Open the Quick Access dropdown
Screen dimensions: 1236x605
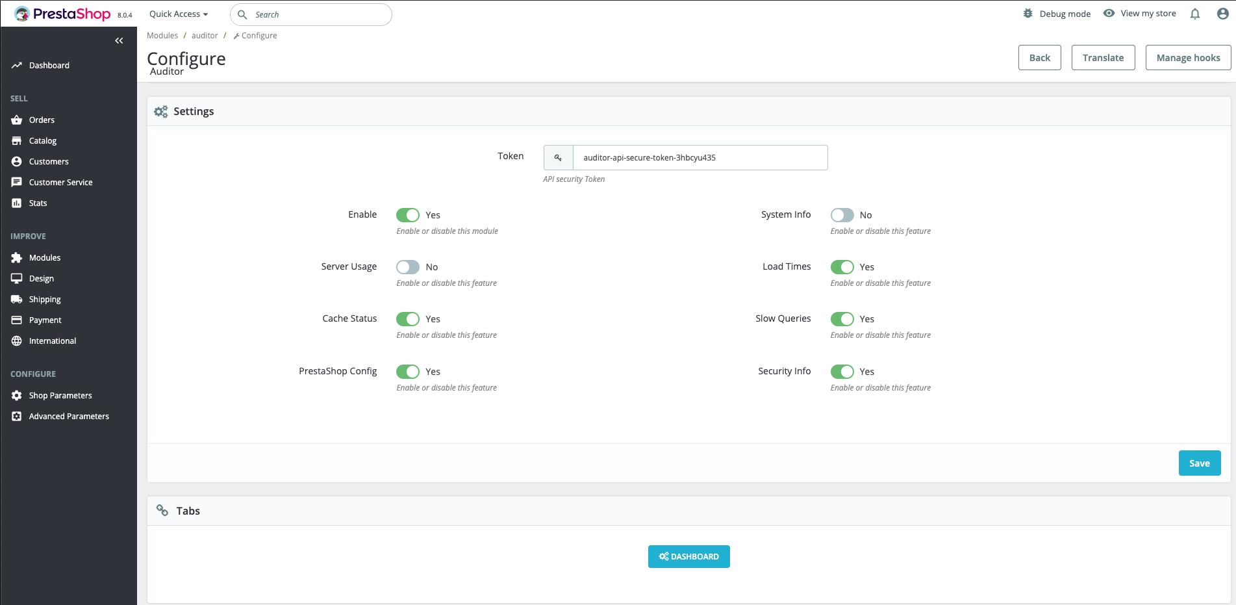coord(179,14)
